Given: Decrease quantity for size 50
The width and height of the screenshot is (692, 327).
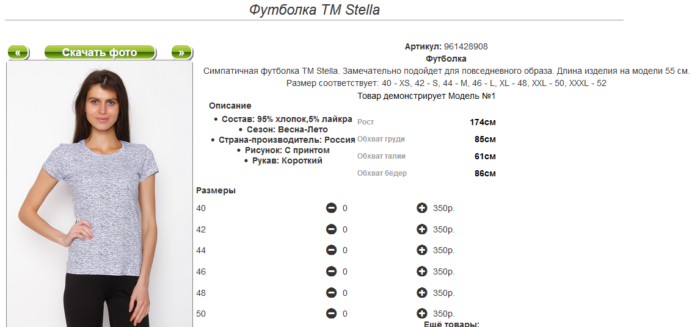Looking at the screenshot, I should (x=332, y=314).
